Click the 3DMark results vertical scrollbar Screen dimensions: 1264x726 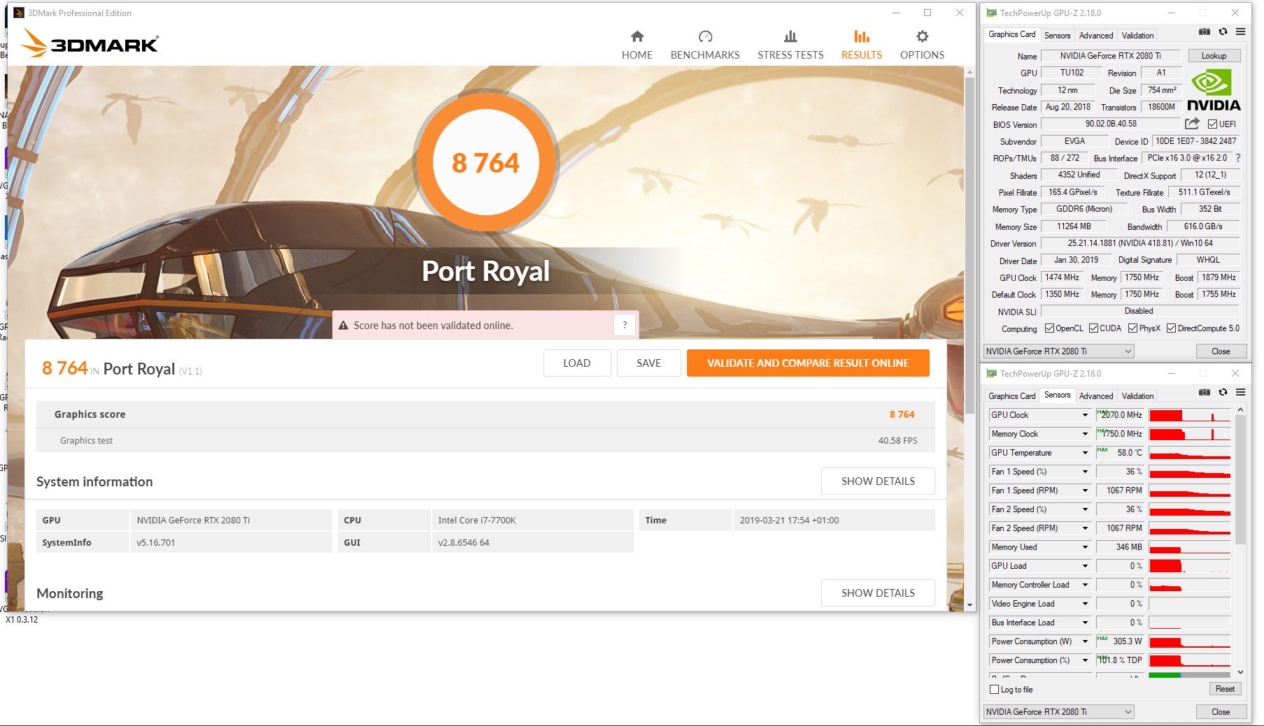(x=970, y=245)
